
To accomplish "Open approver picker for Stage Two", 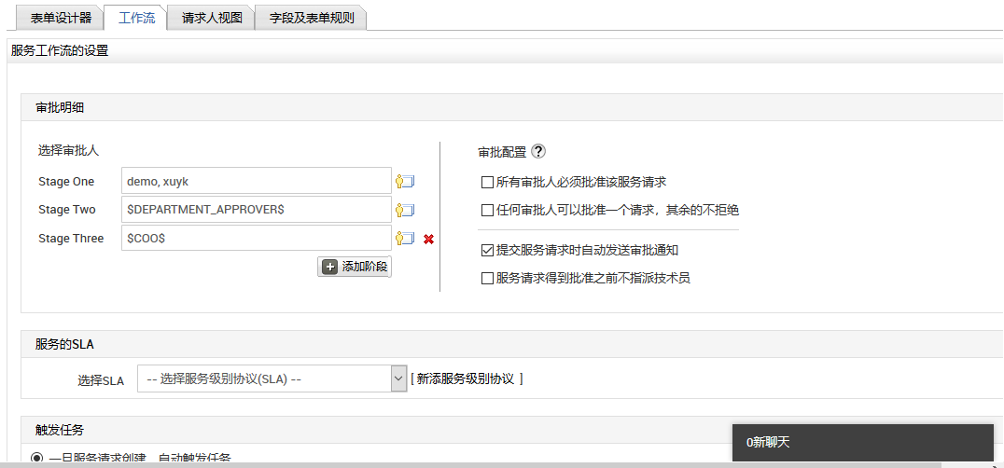I will (x=405, y=210).
